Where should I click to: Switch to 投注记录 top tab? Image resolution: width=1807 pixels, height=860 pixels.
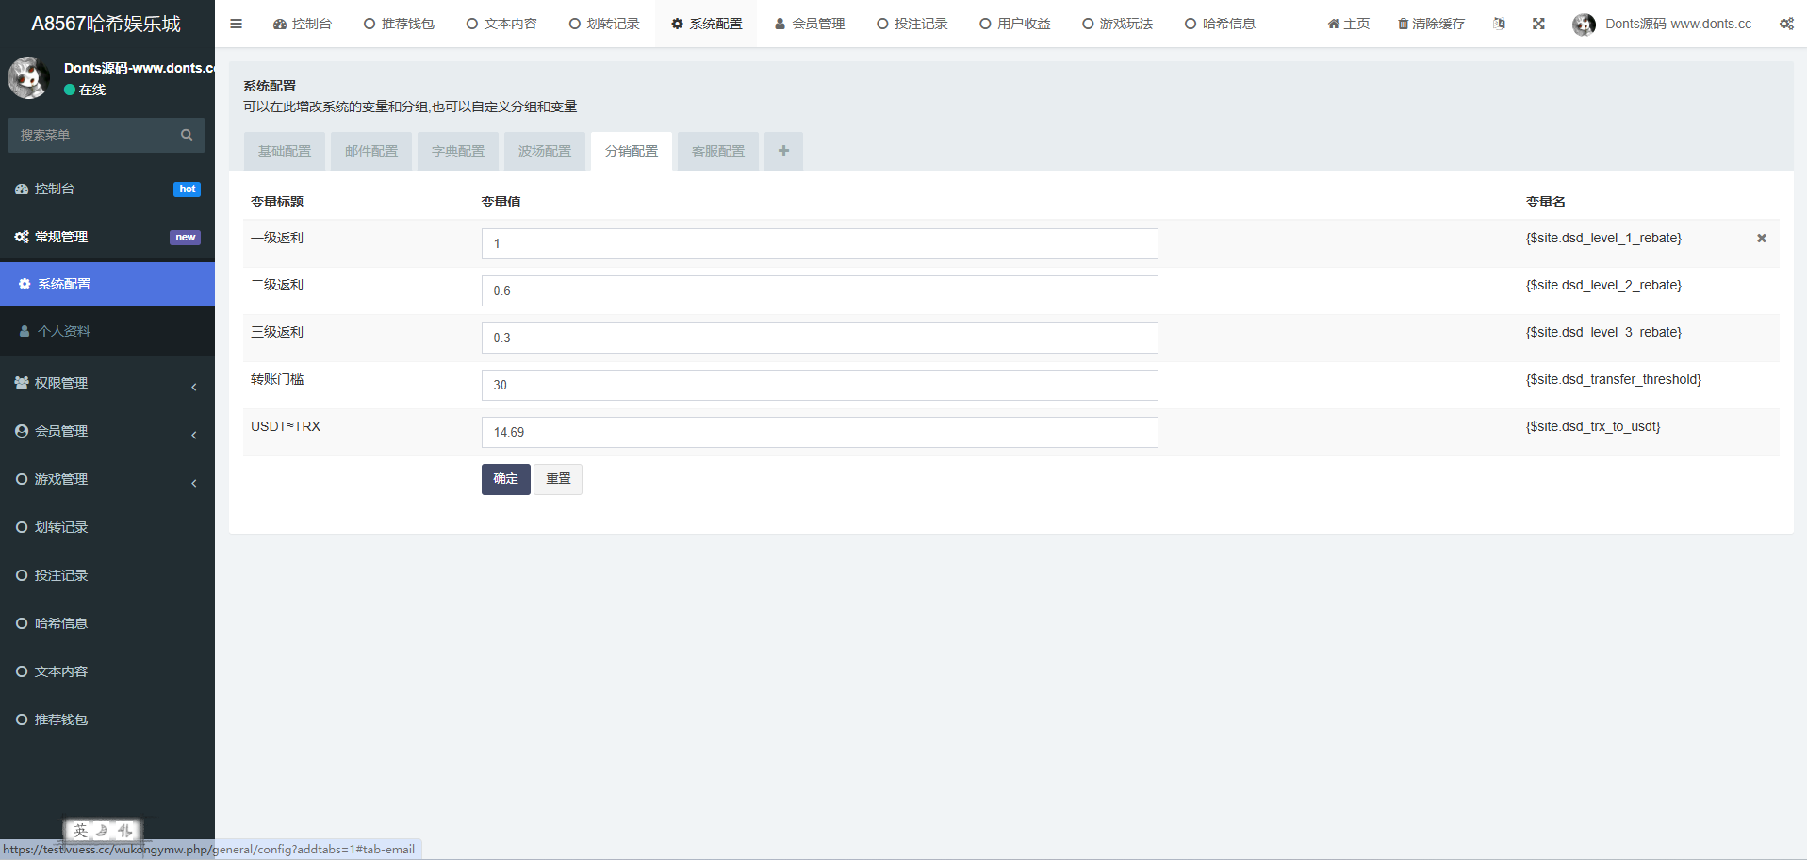(x=912, y=24)
